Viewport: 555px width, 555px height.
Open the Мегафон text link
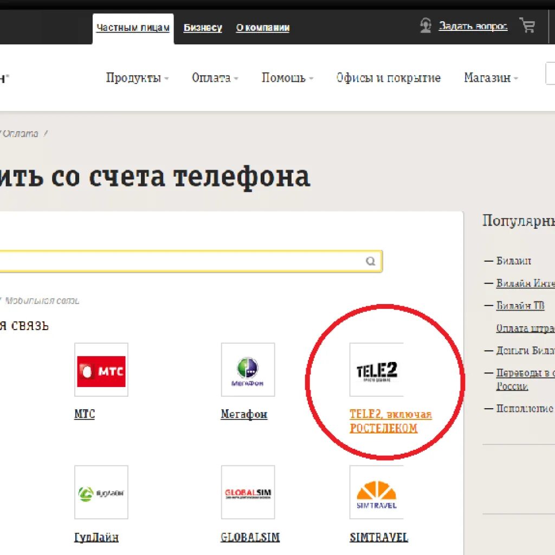tap(244, 414)
